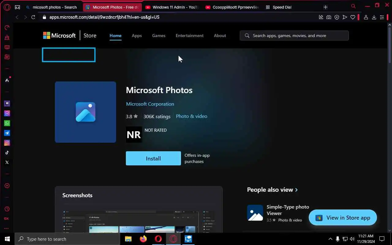
Task: Click the 306K ratings text
Action: [x=157, y=116]
